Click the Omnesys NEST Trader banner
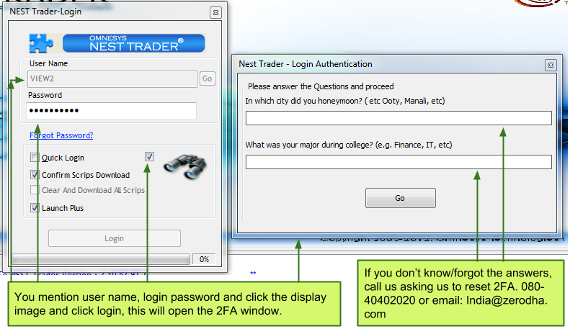 (134, 43)
